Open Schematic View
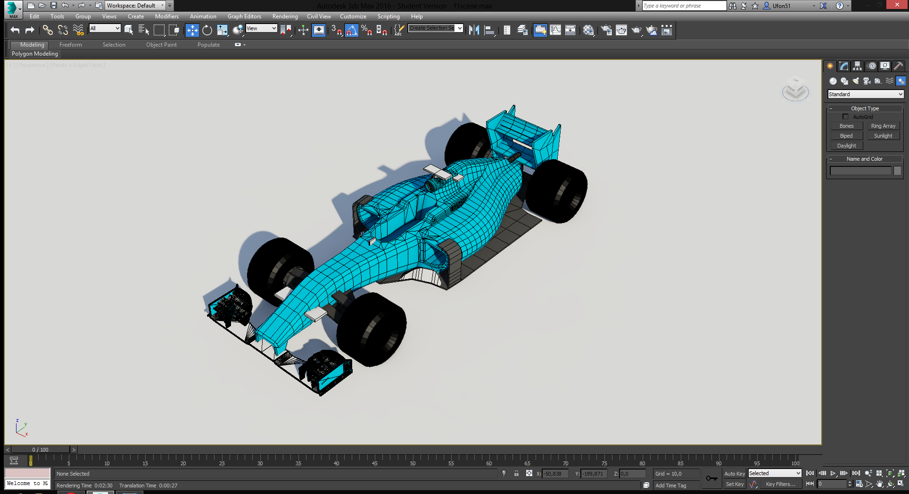Image resolution: width=909 pixels, height=494 pixels. (570, 30)
